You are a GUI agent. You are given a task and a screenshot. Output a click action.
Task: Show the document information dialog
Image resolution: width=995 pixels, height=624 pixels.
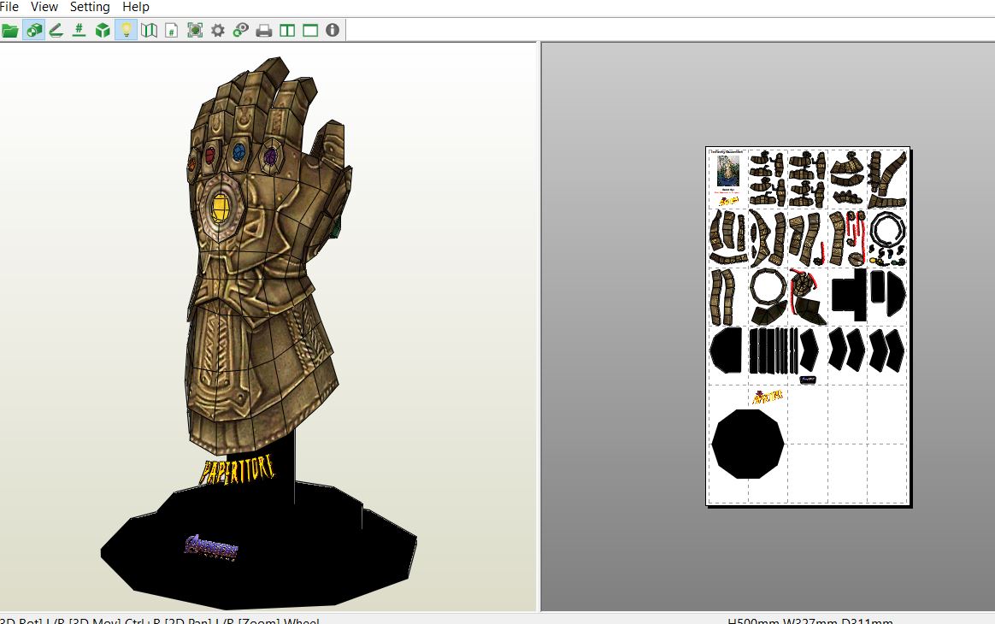point(332,29)
